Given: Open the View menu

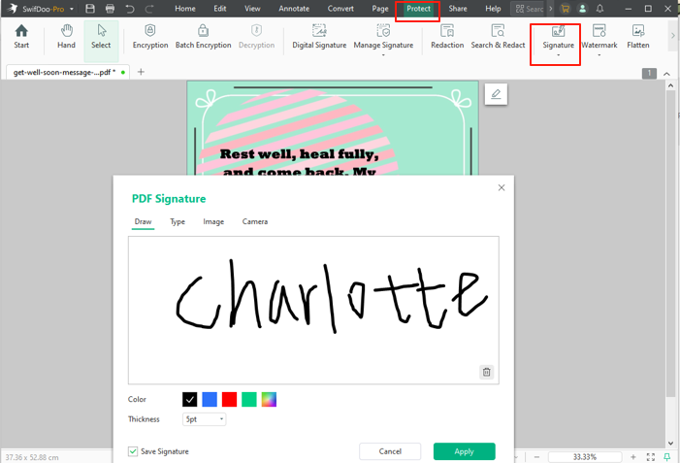Looking at the screenshot, I should pyautogui.click(x=252, y=8).
